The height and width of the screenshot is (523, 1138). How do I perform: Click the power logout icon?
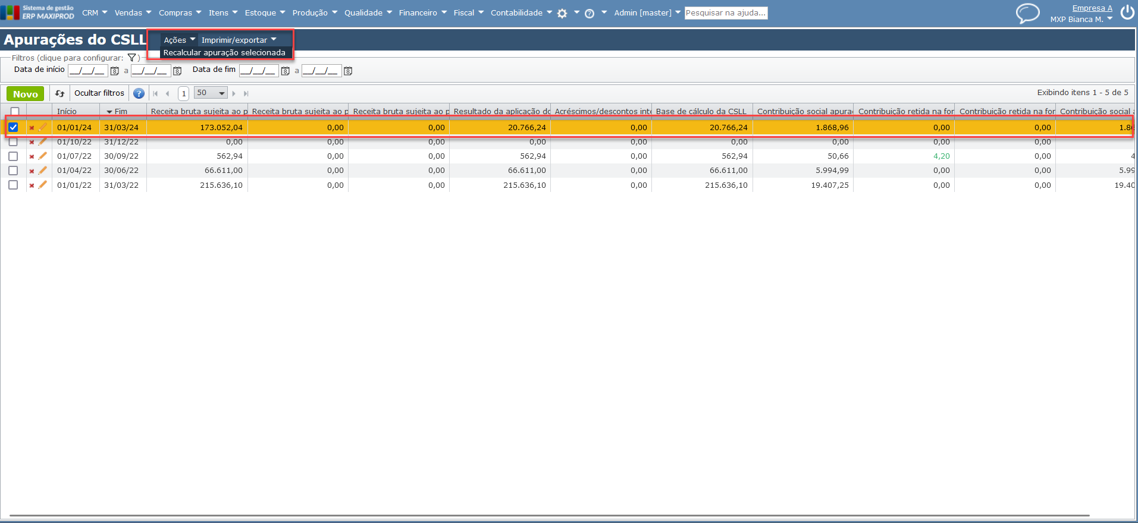click(1127, 12)
